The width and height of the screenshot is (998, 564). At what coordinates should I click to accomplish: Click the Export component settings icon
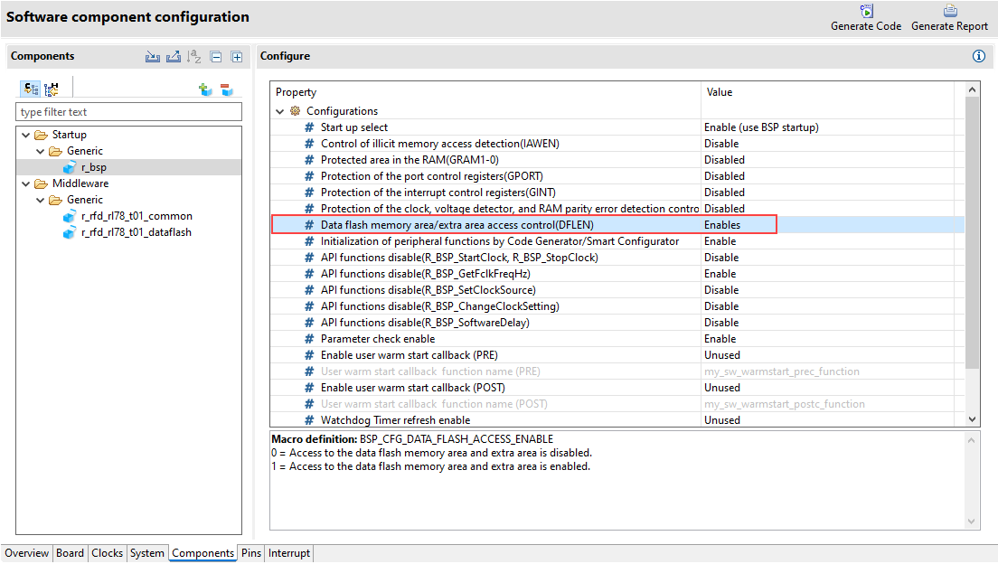pos(174,57)
